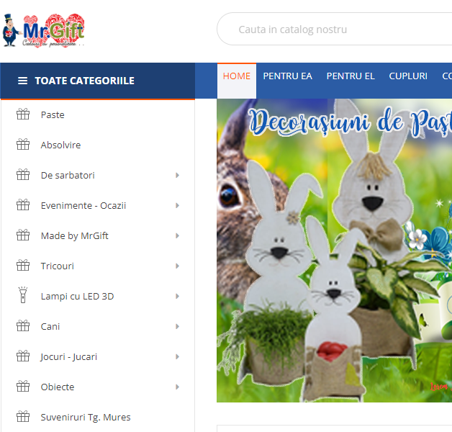Viewport: 452px width, 432px height.
Task: Click the flashlight icon for Lampi cu LED 3D
Action: 23,295
